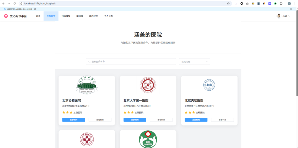Focus the 搜索医院名称 search field
The image size is (298, 148).
(x=131, y=61)
